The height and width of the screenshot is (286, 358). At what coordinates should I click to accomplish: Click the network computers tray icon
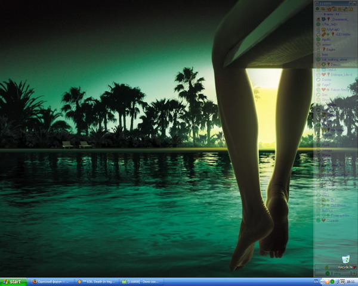pos(337,282)
